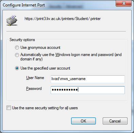Click the Password label
Image resolution: width=134 pixels, height=133 pixels.
34,89
